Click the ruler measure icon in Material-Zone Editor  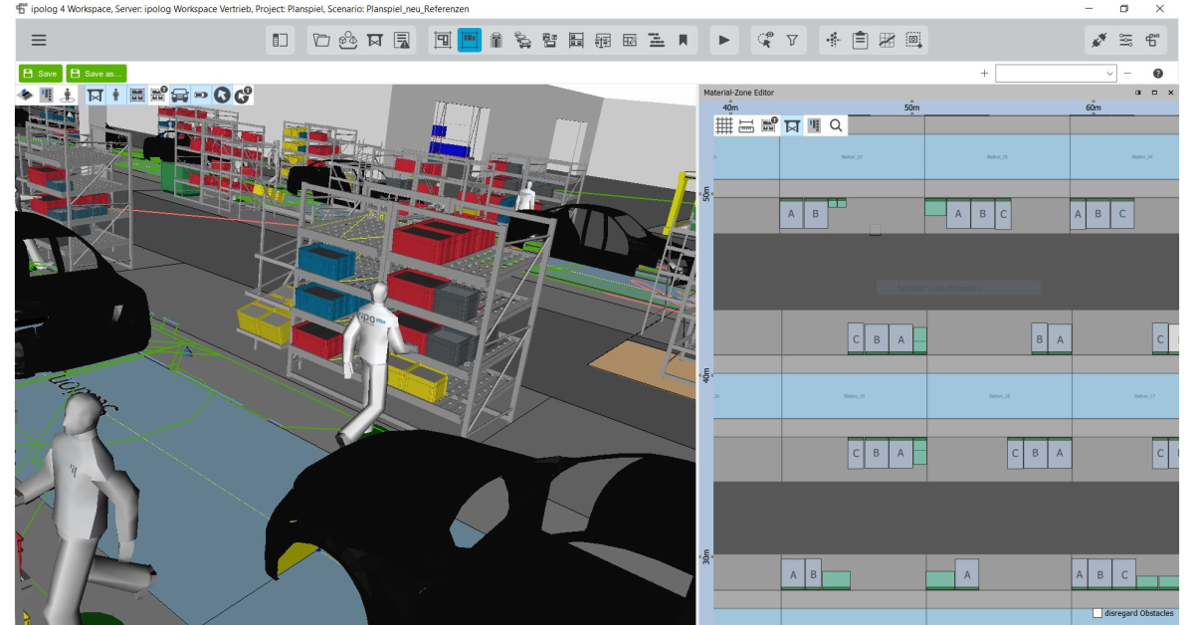(x=746, y=125)
